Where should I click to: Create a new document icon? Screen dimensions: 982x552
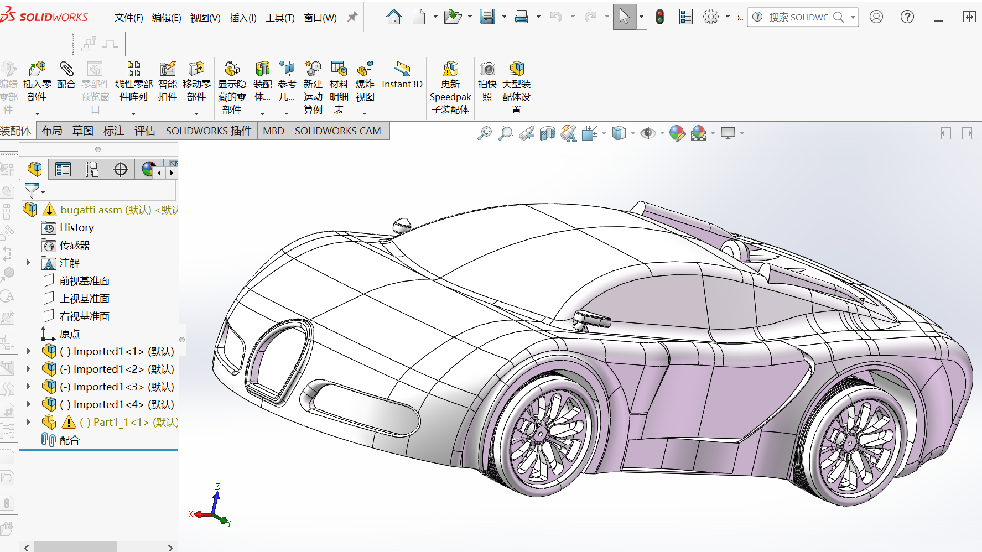[x=419, y=17]
